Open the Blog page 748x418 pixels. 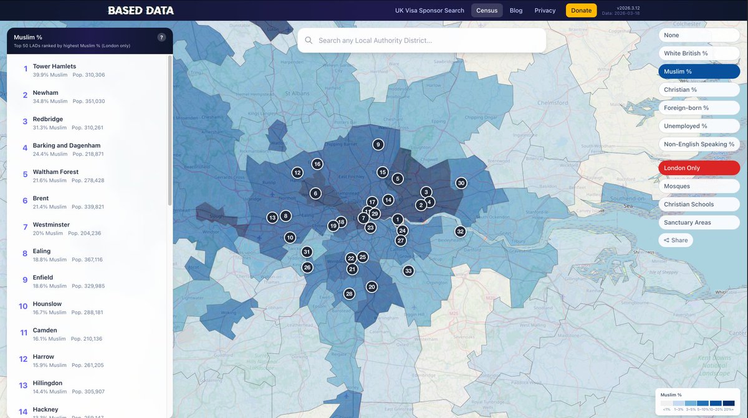(516, 11)
